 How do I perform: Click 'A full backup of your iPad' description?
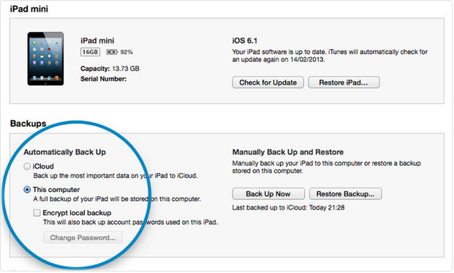click(x=117, y=199)
